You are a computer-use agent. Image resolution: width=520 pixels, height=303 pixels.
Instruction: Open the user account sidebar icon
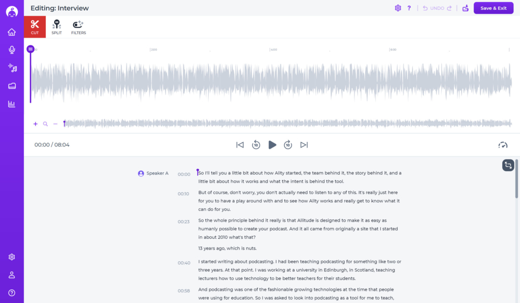pos(12,275)
